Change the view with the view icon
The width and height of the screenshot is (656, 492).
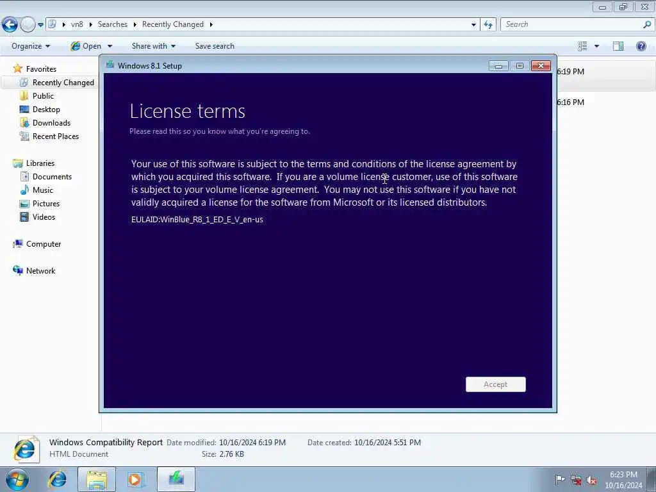point(582,46)
